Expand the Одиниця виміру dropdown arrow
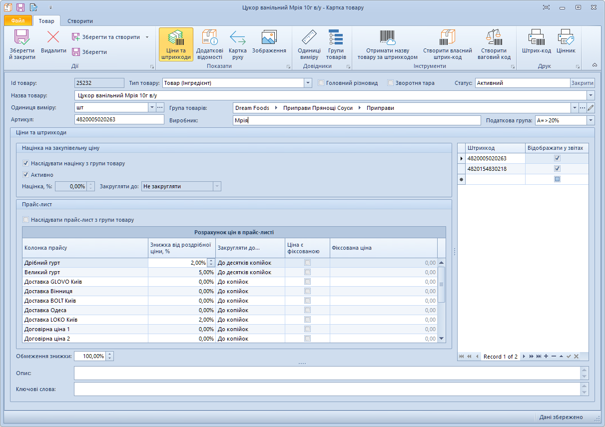This screenshot has width=605, height=427. [x=152, y=107]
